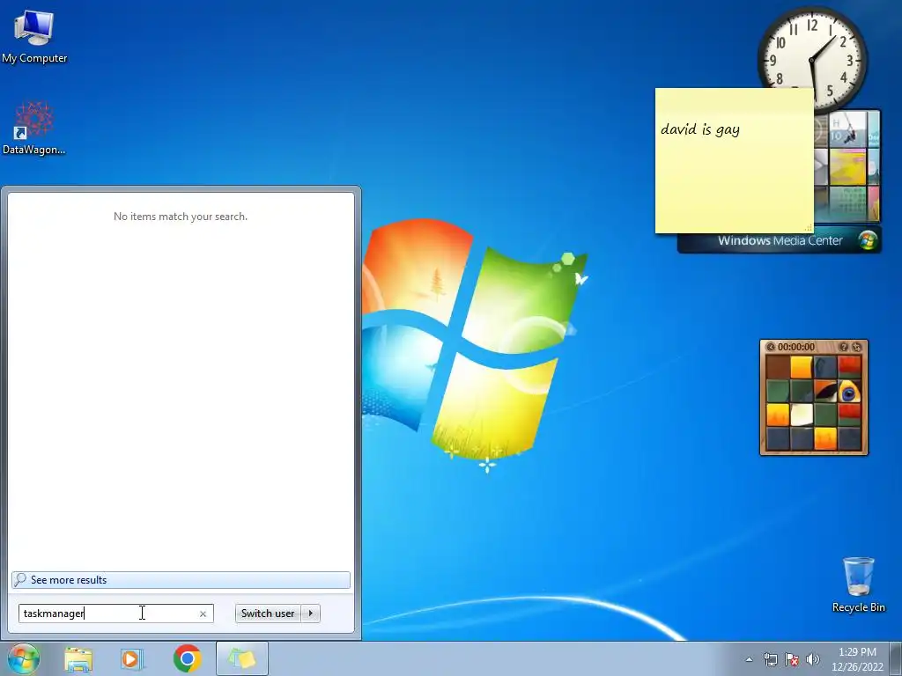Screen dimensions: 902x676
Task: Open Google Chrome from the taskbar
Action: 187,658
